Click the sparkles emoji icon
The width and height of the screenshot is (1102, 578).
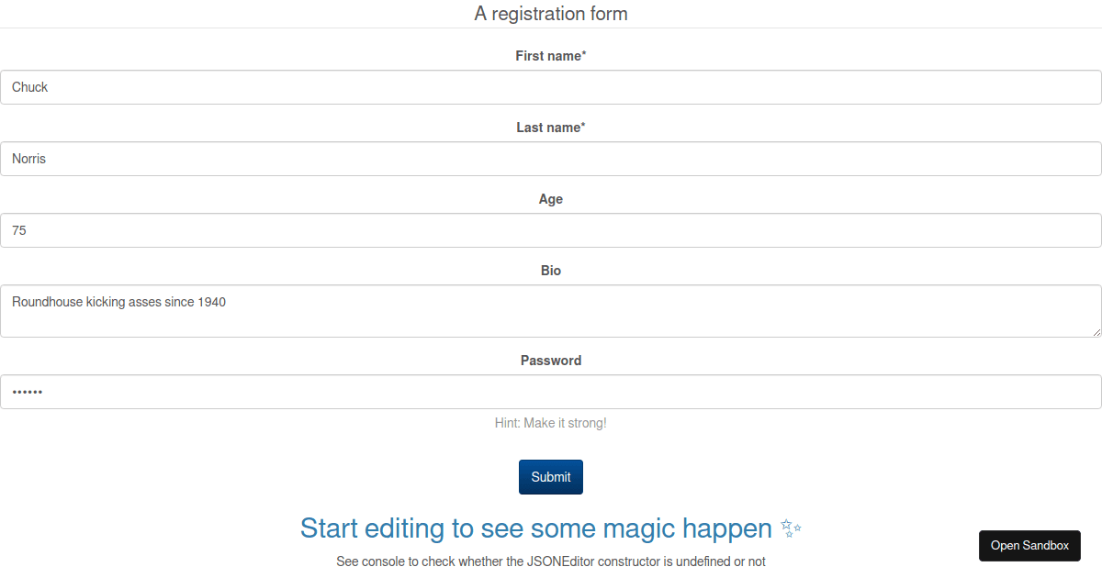click(791, 528)
